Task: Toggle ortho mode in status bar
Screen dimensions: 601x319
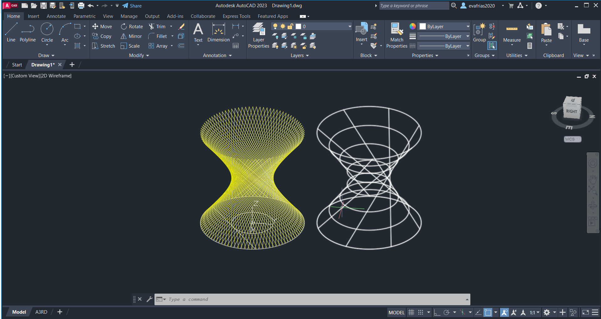Action: pos(437,312)
